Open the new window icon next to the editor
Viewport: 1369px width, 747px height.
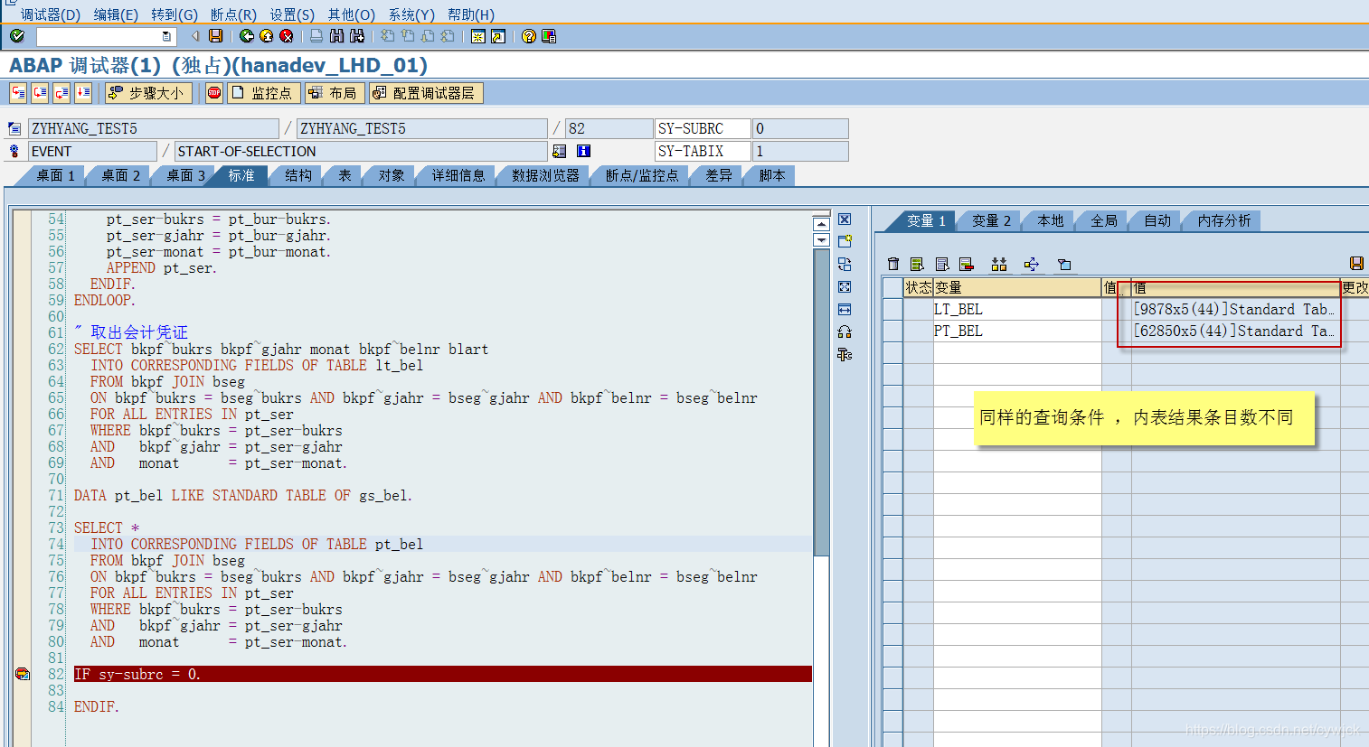pyautogui.click(x=845, y=240)
